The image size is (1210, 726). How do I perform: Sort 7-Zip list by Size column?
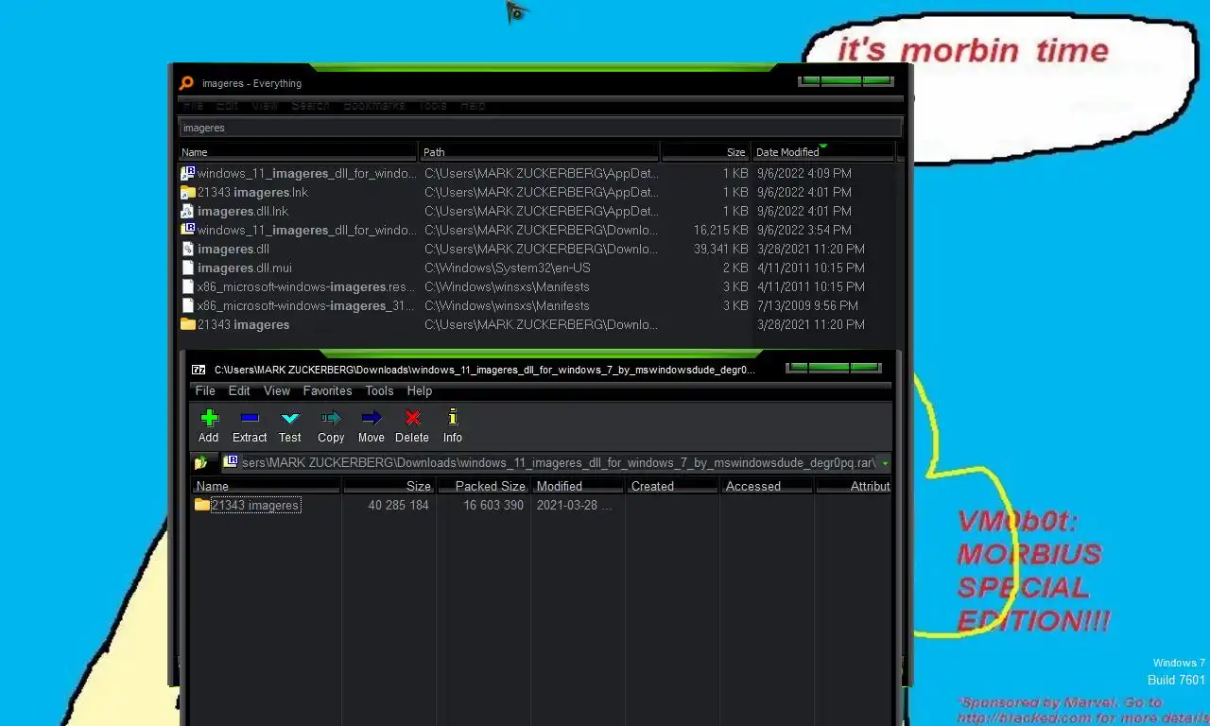389,486
